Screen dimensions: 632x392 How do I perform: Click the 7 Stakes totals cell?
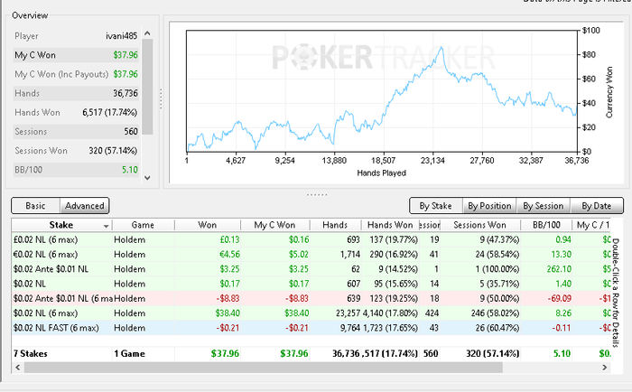tap(62, 354)
